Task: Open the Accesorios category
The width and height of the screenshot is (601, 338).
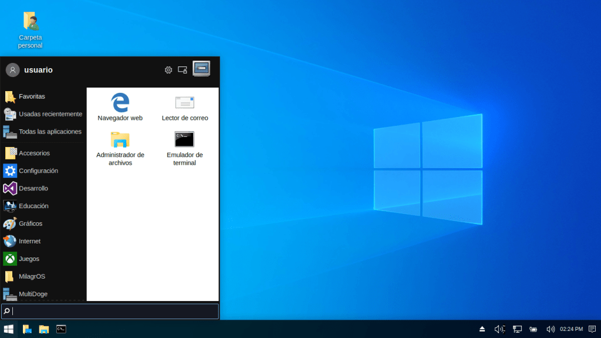Action: tap(34, 153)
